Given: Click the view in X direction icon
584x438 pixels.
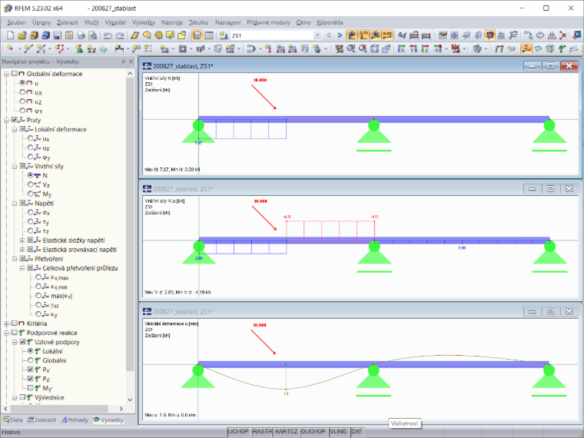Looking at the screenshot, I should (x=401, y=48).
